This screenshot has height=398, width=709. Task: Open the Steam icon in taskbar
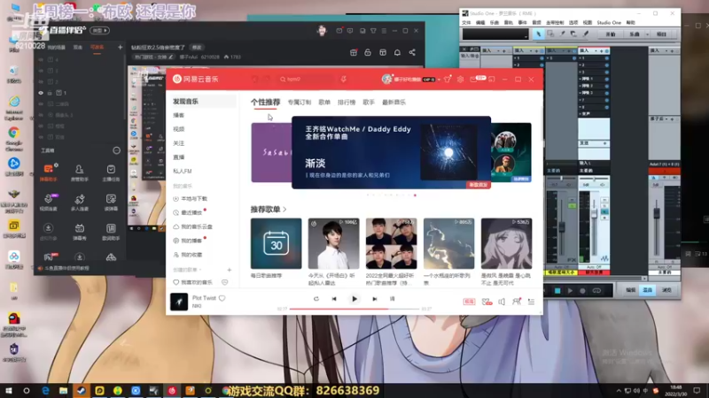point(81,391)
